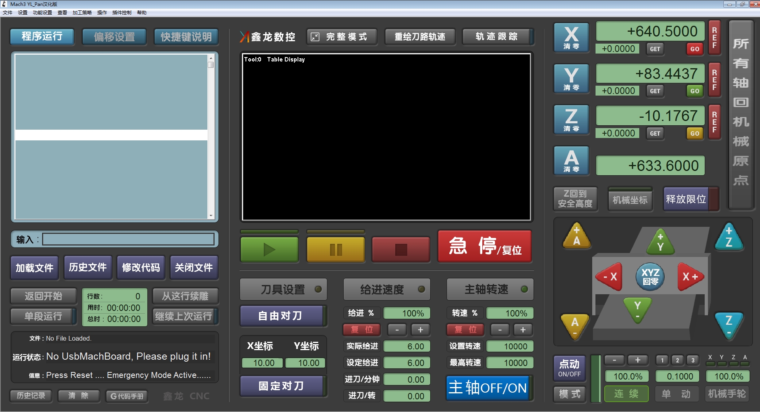Reference the X axis with its REF button
760x412 pixels.
(714, 38)
